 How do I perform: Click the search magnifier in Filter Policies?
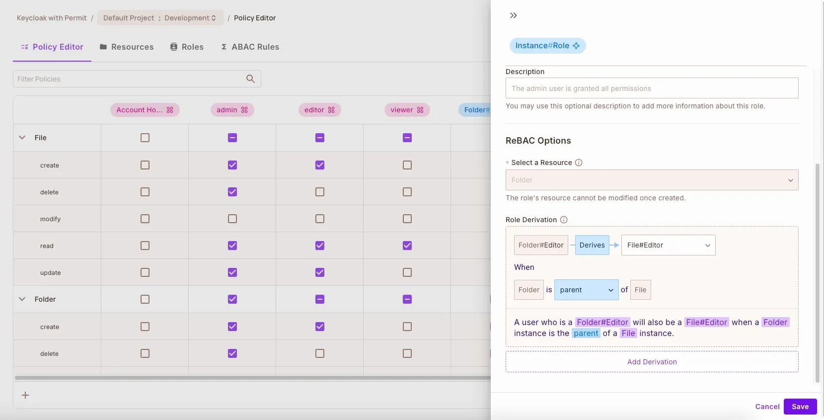tap(250, 79)
